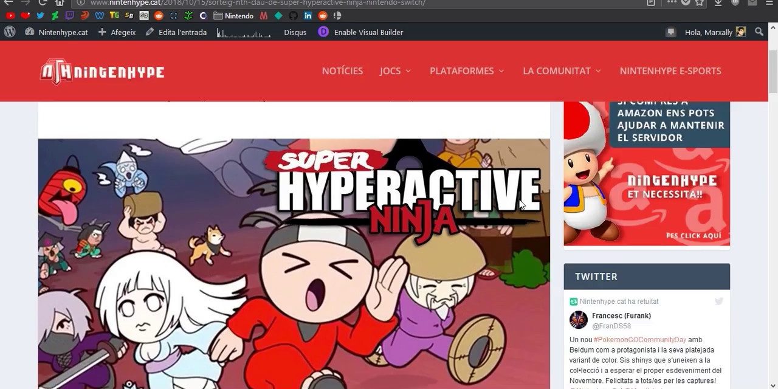The image size is (778, 389).
Task: Open the NINTENHYPE E-SPORTS page
Action: click(x=670, y=71)
